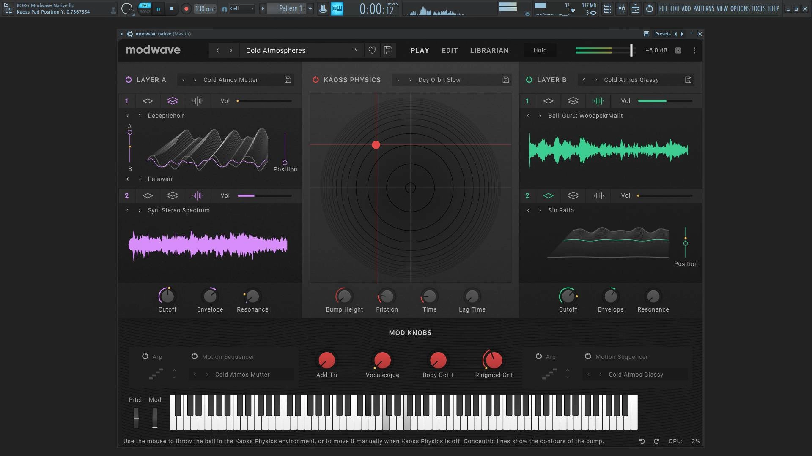The image size is (812, 456).
Task: Favorite the Cold Atmospheres preset with heart icon
Action: pos(372,50)
